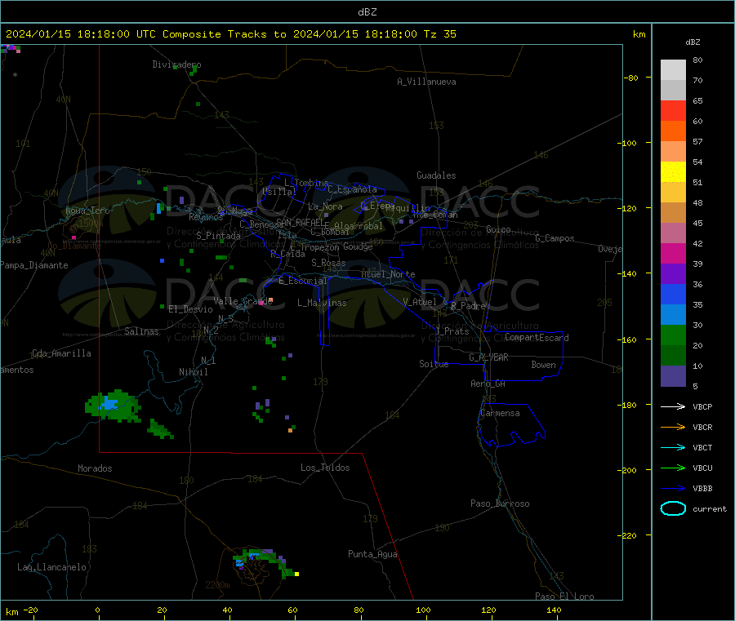Click the E_Escorial map label
Screen dimensions: 735x621
303,281
